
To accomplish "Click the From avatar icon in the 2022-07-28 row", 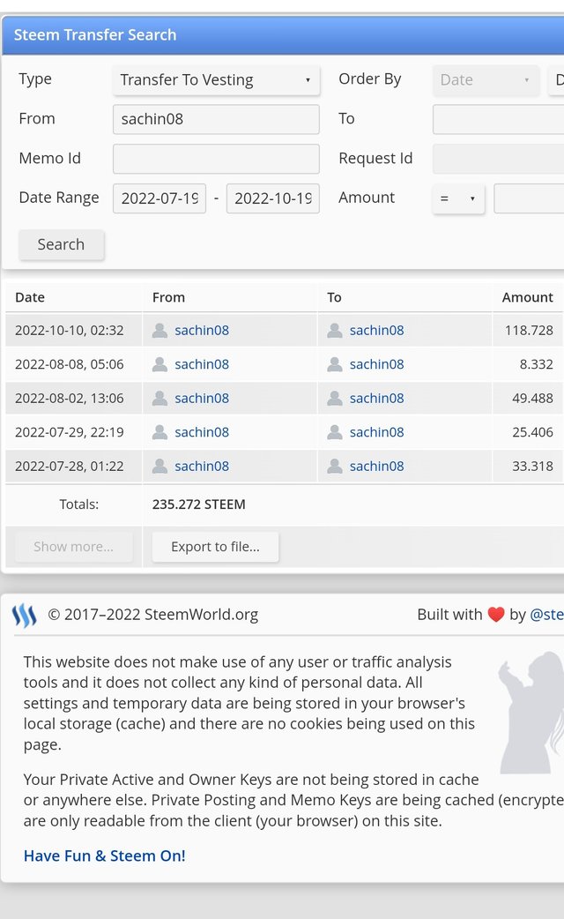I will [160, 467].
